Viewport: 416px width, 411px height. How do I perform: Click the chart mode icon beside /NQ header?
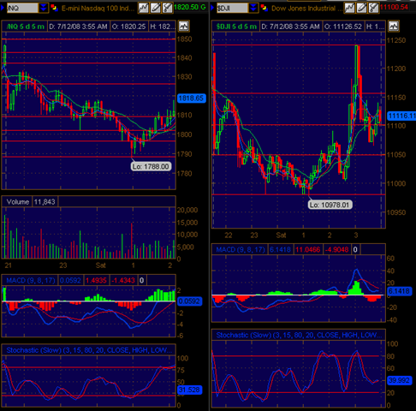point(184,27)
